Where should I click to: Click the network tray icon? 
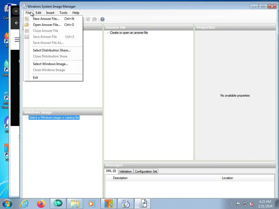245,204
